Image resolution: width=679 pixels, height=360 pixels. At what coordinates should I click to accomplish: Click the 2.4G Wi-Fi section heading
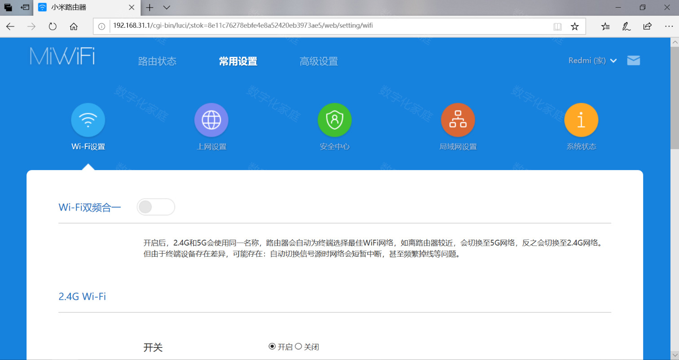point(82,297)
